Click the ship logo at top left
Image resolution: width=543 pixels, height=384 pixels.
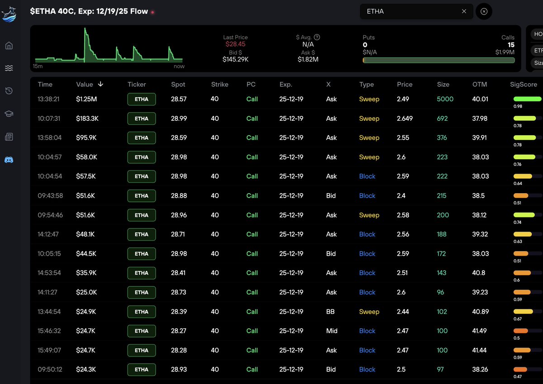coord(9,14)
